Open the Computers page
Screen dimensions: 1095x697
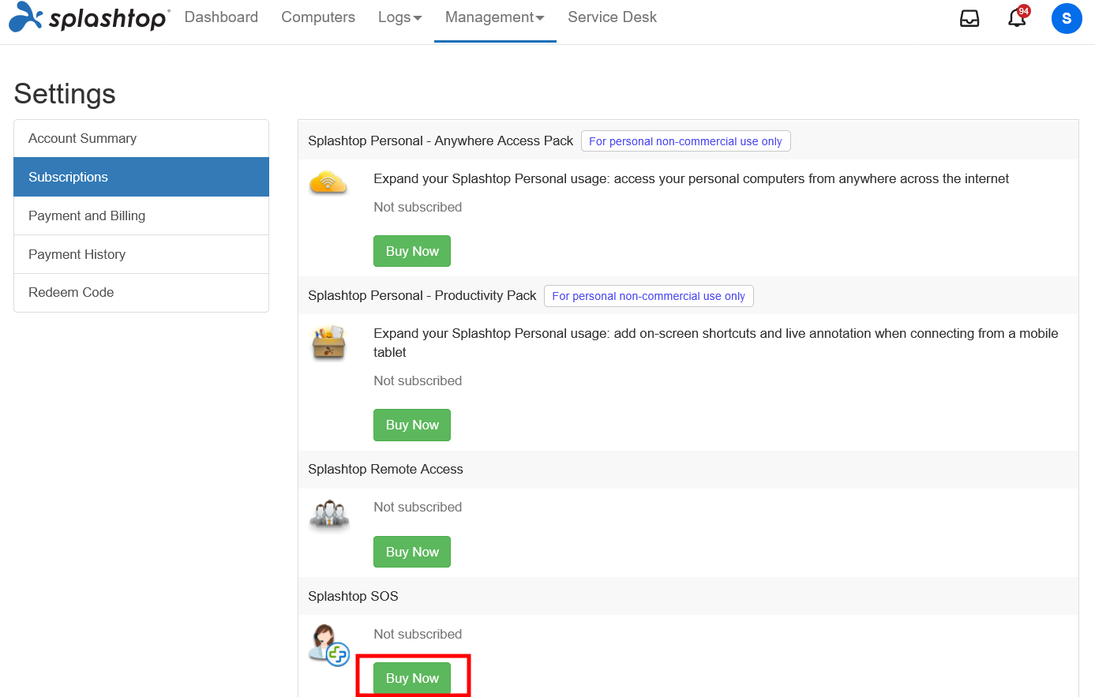pyautogui.click(x=318, y=17)
